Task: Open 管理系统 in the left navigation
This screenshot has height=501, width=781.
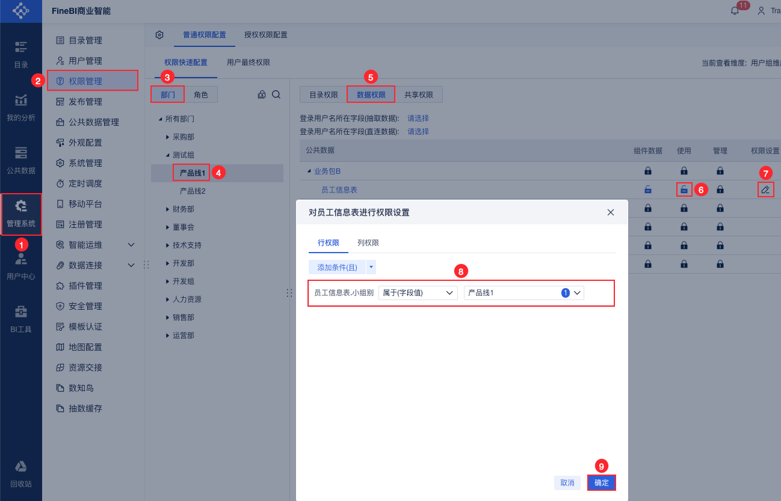Action: tap(21, 214)
